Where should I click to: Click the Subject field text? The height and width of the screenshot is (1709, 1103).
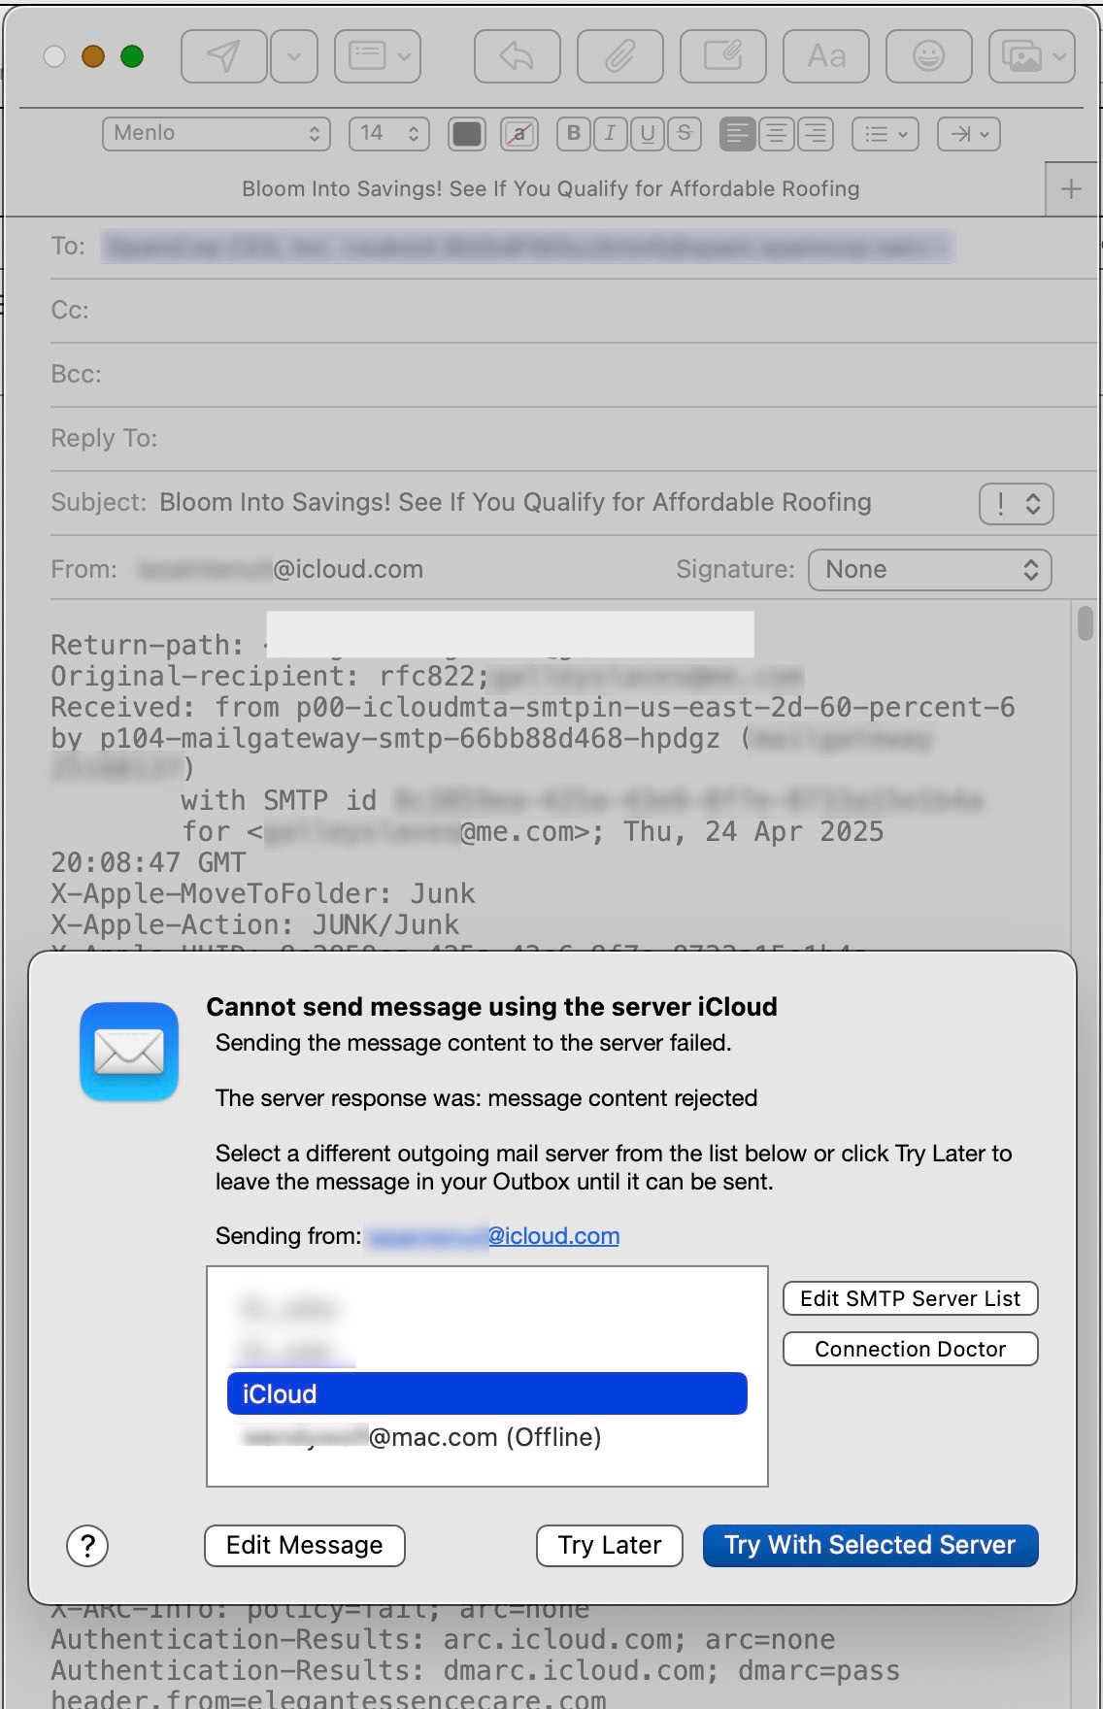pos(516,502)
